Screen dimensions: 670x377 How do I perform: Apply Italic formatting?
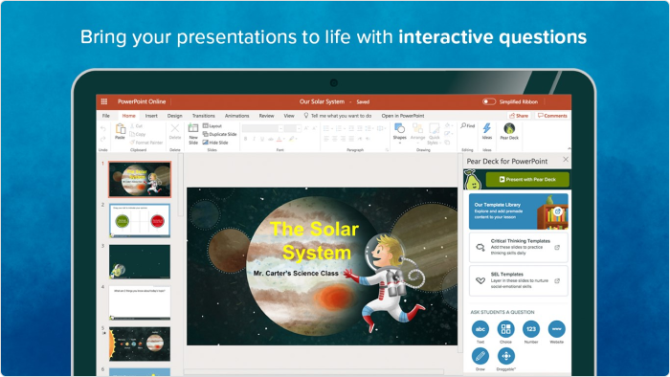coord(254,139)
